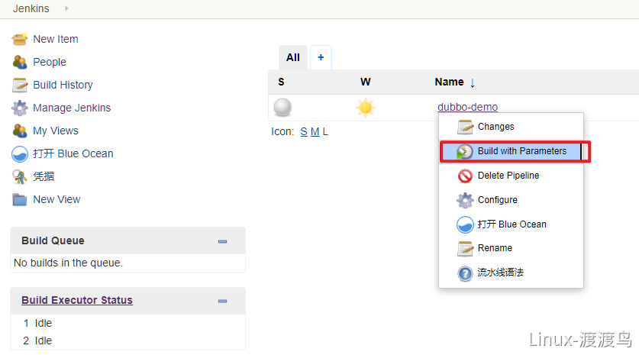Click the Name column header
This screenshot has height=355, width=639.
point(449,82)
